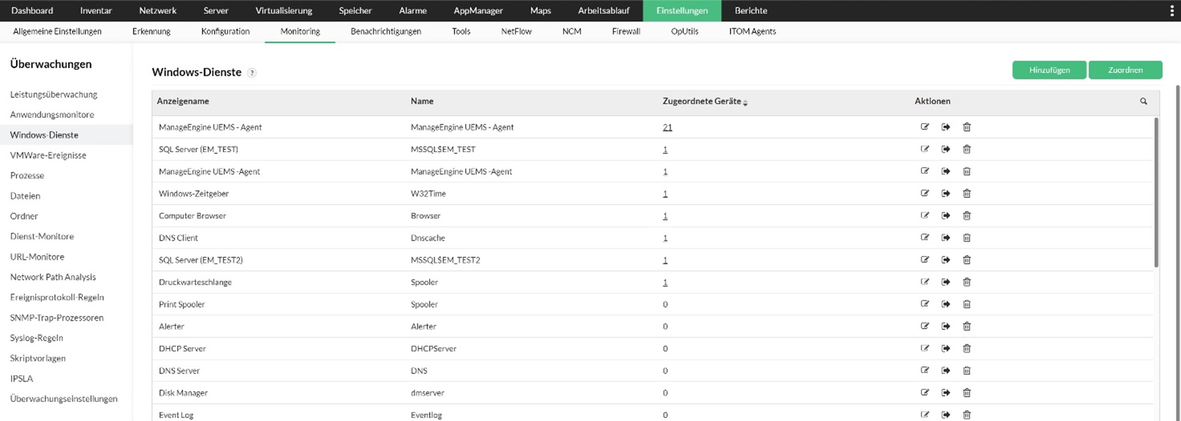The width and height of the screenshot is (1181, 421).
Task: Open the Windows-Dienste help icon
Action: click(x=251, y=73)
